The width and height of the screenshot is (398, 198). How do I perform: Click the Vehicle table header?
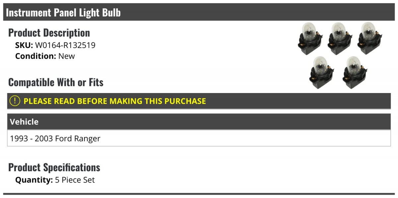pos(199,122)
